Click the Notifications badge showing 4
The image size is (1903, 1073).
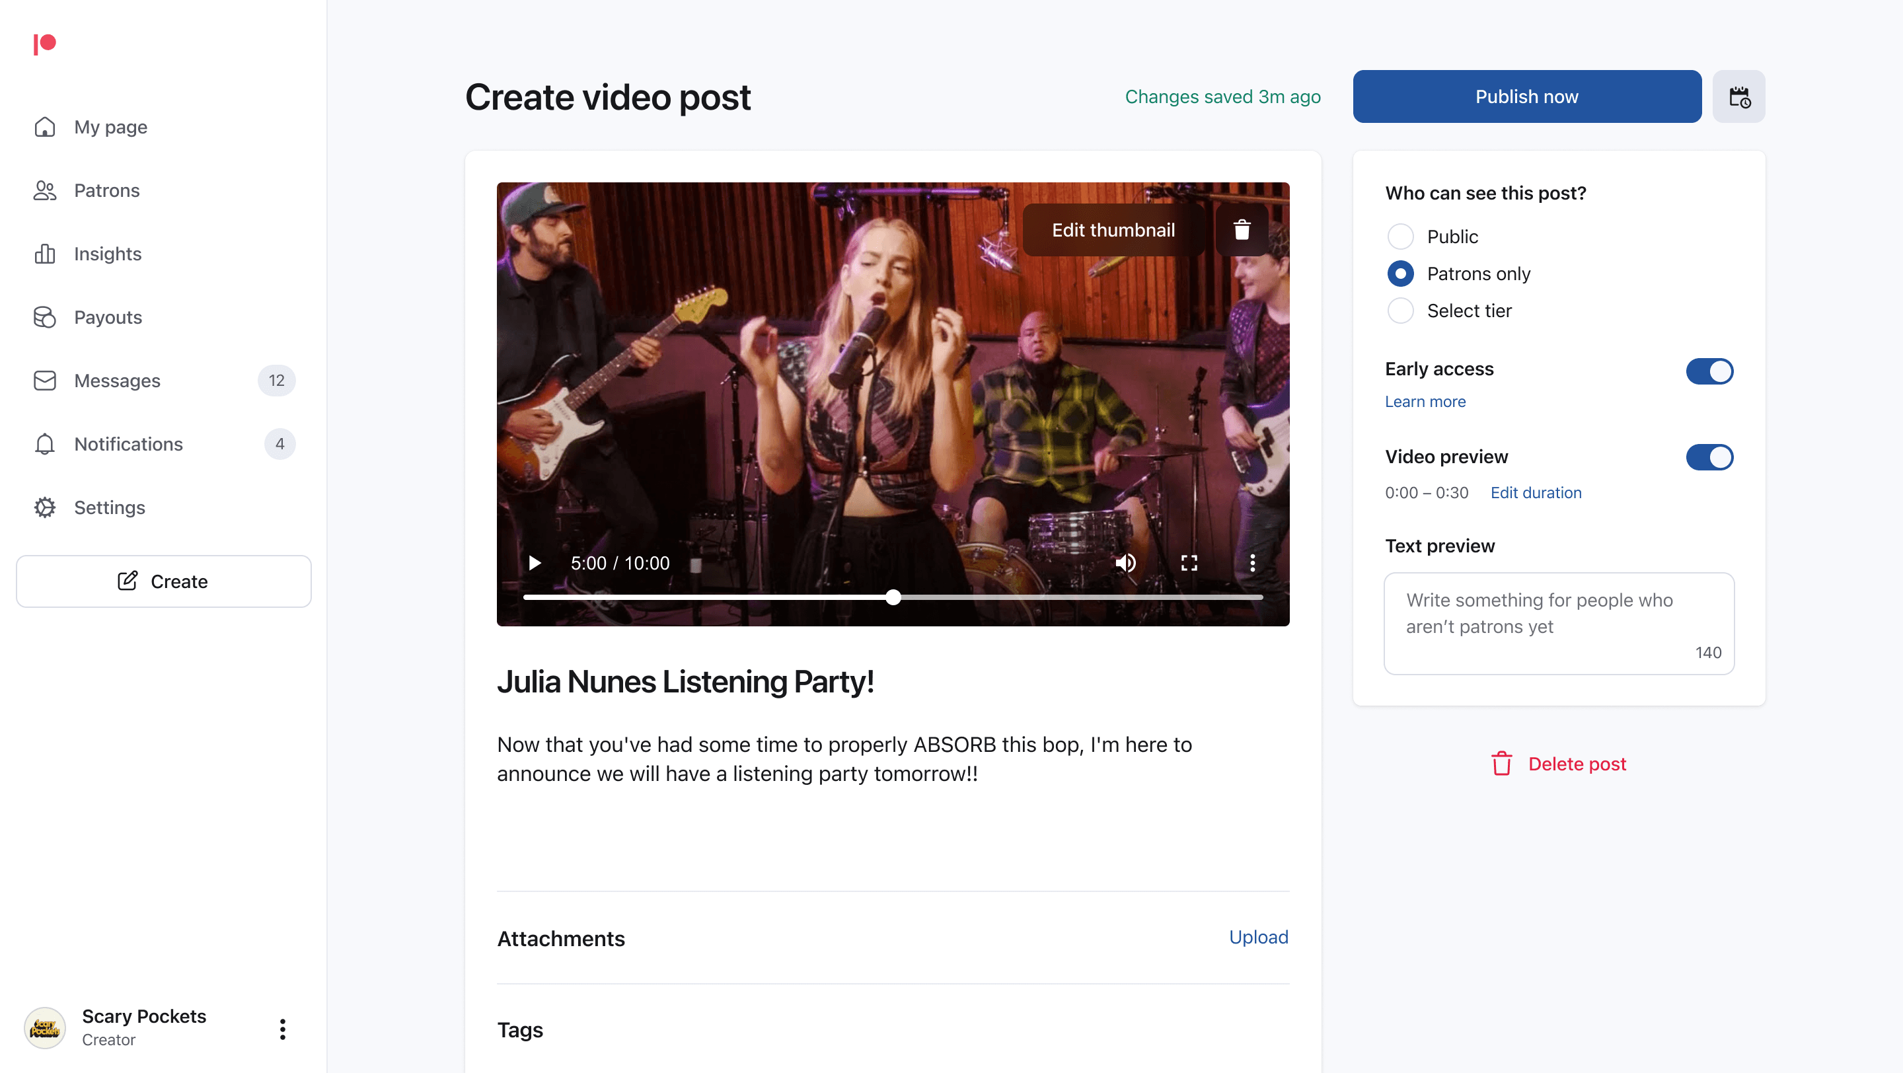click(280, 445)
